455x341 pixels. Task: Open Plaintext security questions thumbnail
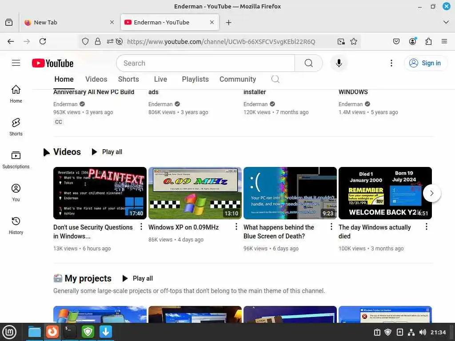click(100, 193)
